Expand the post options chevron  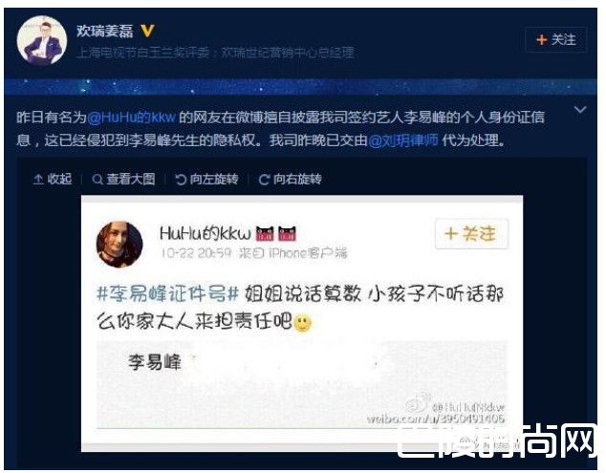pos(580,110)
